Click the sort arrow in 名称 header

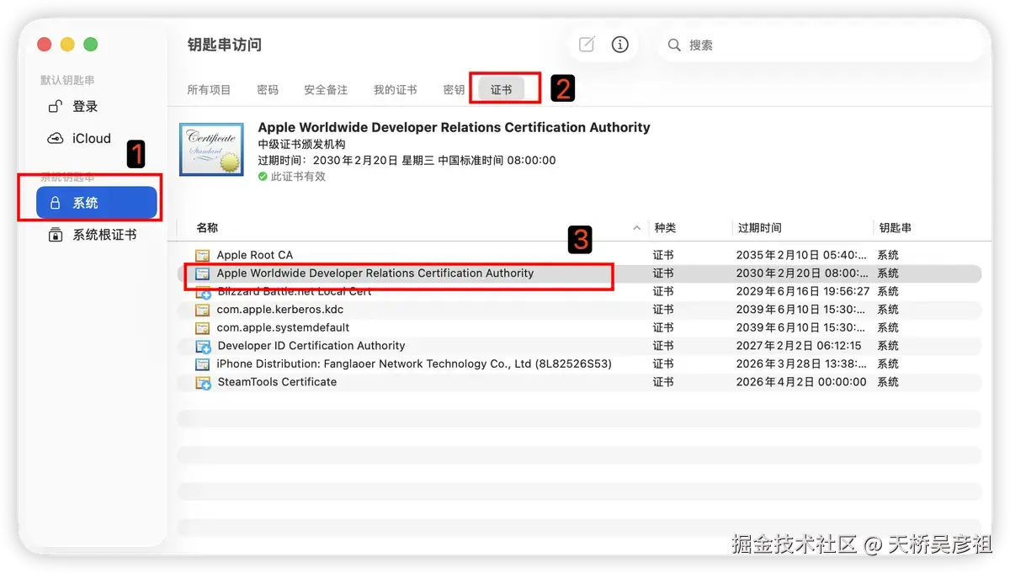tap(635, 228)
